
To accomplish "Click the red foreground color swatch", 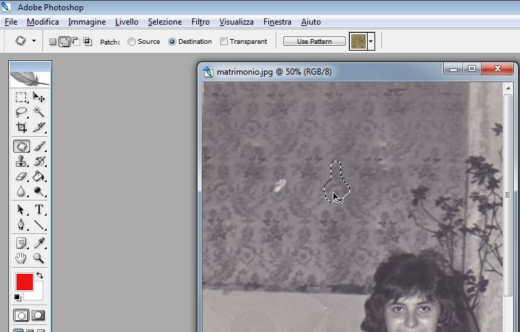I will tap(25, 282).
